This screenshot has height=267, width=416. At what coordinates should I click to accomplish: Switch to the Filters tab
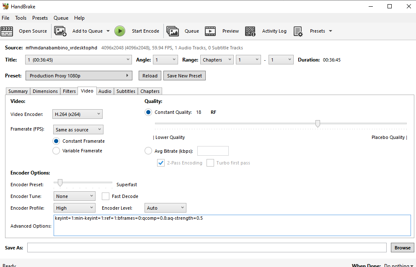click(x=69, y=91)
